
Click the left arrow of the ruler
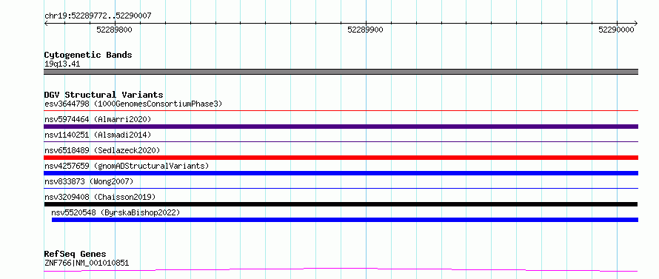pos(46,24)
